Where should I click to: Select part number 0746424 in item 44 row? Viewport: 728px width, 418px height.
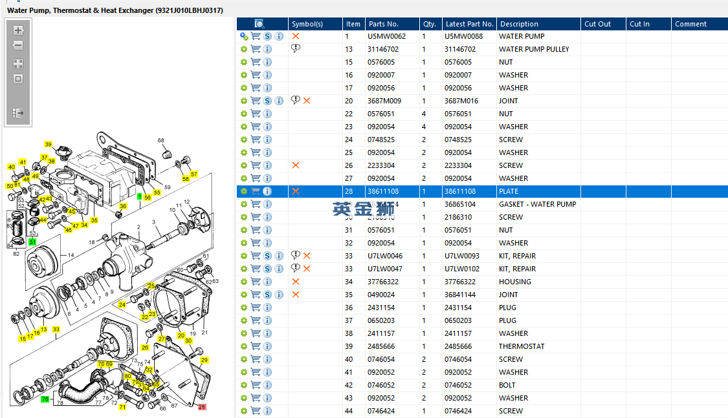point(381,411)
